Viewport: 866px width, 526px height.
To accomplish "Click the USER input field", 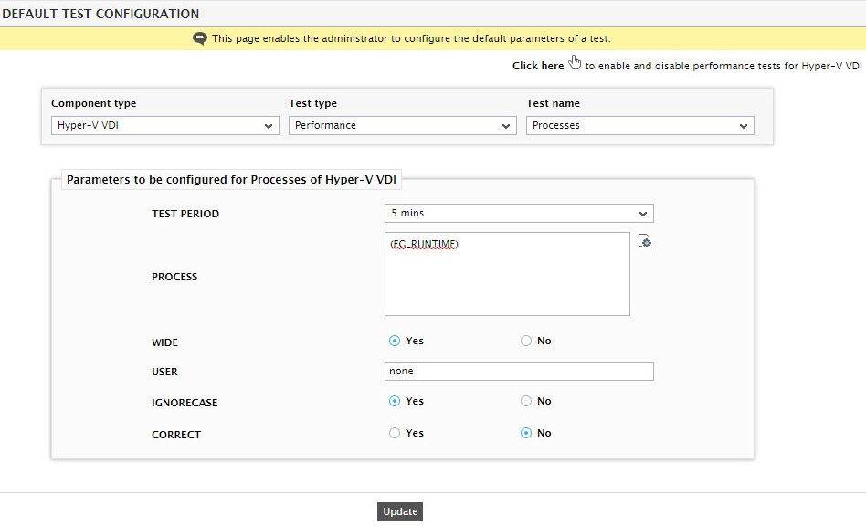I will 519,371.
